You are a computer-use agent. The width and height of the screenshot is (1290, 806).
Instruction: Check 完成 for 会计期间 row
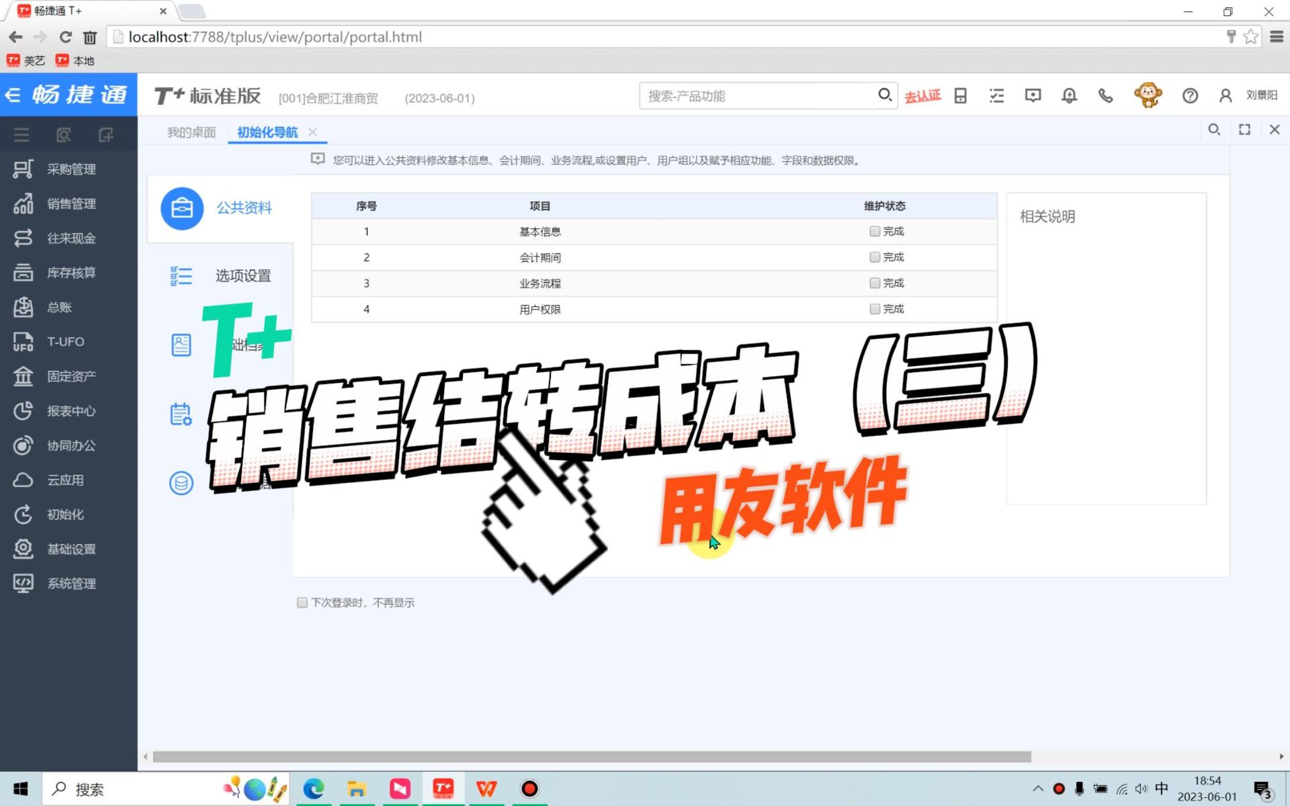click(875, 257)
